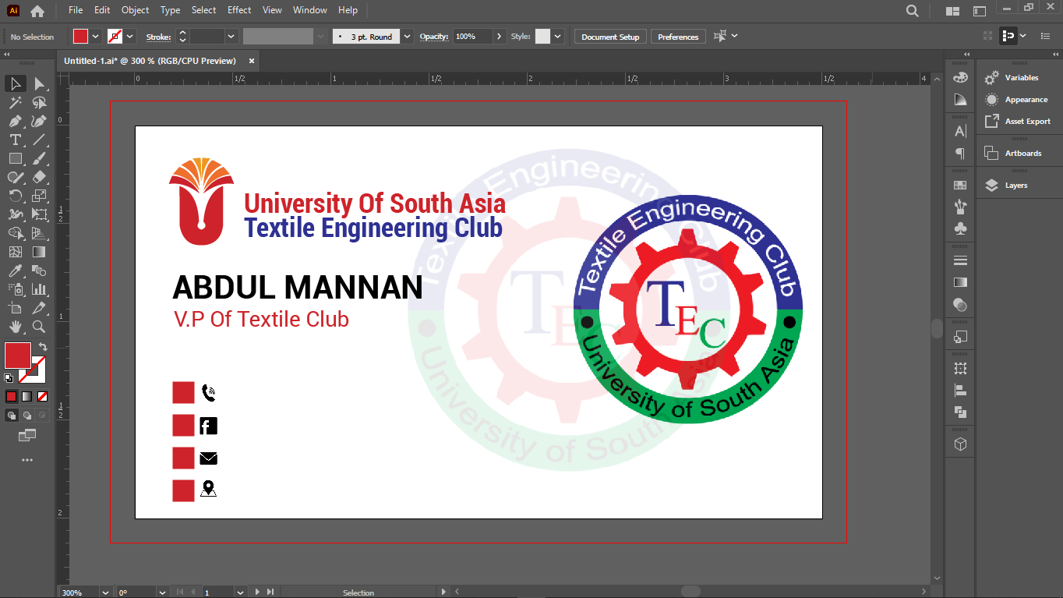Viewport: 1063px width, 598px height.
Task: Change the screen mode
Action: 27,435
